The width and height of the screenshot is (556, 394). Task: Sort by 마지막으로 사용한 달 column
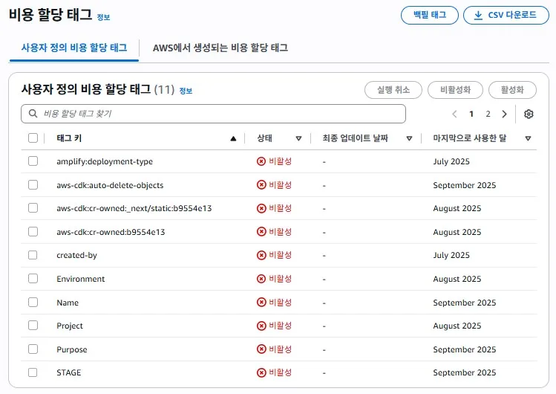pos(528,138)
